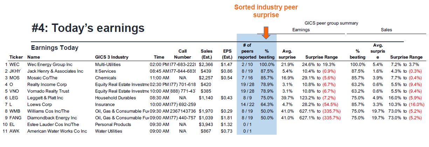This screenshot has width=429, height=147.
Task: Click the Time column header
Action: point(159,57)
